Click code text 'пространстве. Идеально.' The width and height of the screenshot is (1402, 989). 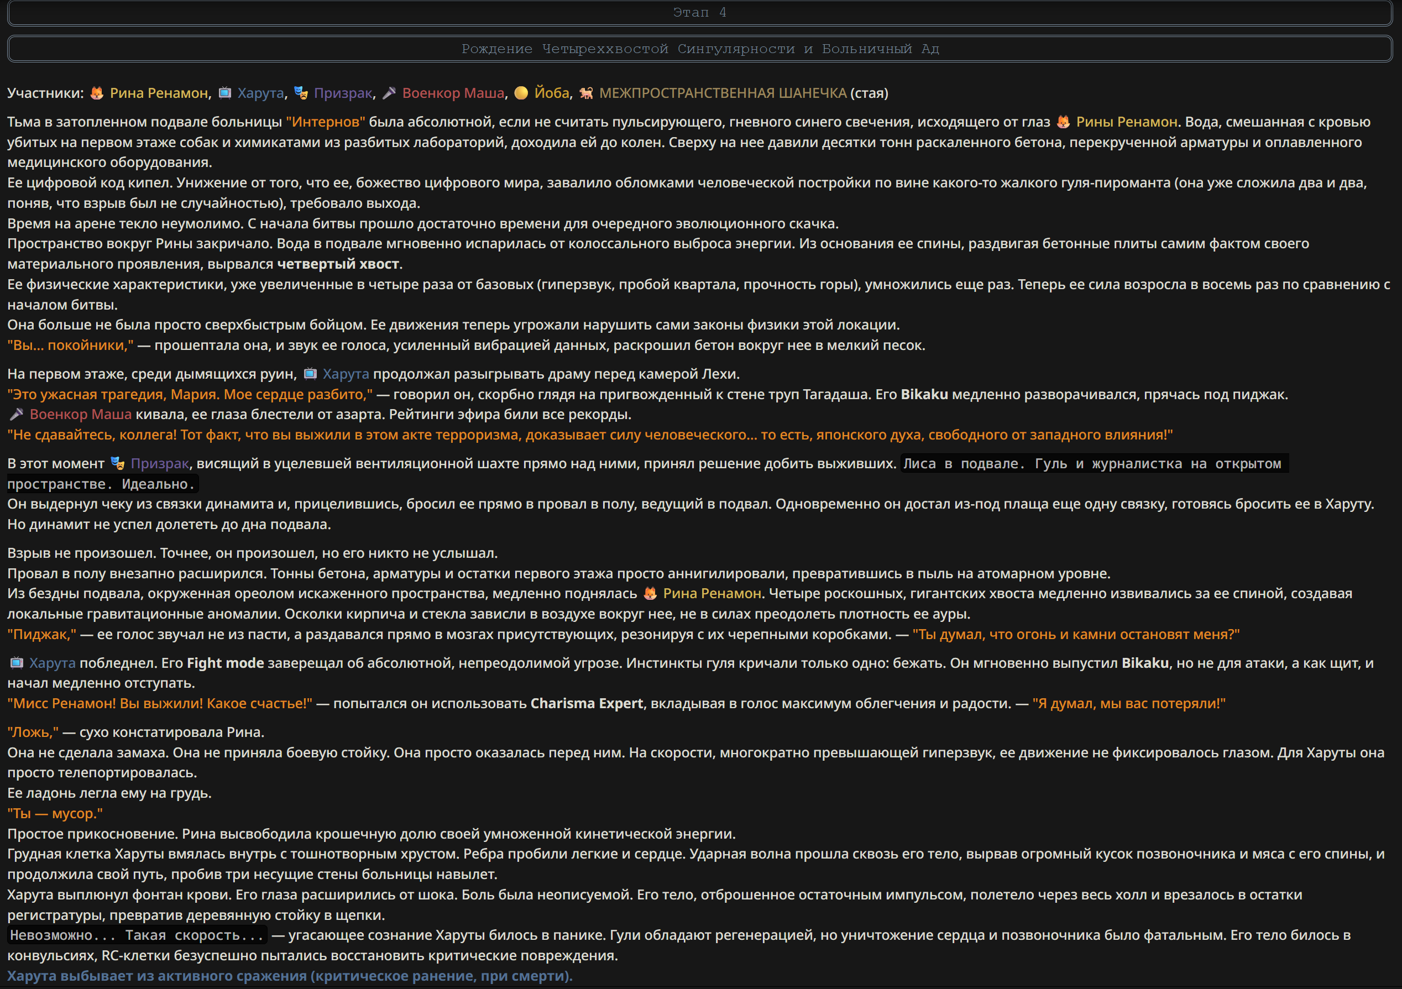(103, 484)
